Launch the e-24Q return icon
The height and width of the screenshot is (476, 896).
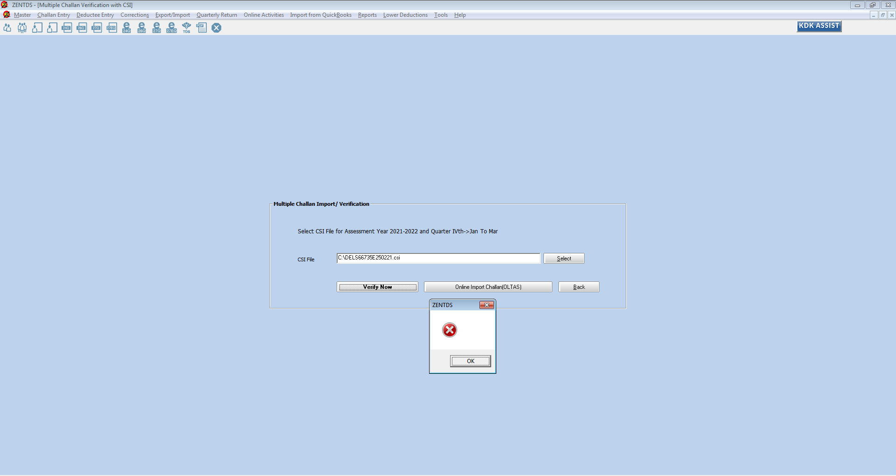tap(127, 28)
